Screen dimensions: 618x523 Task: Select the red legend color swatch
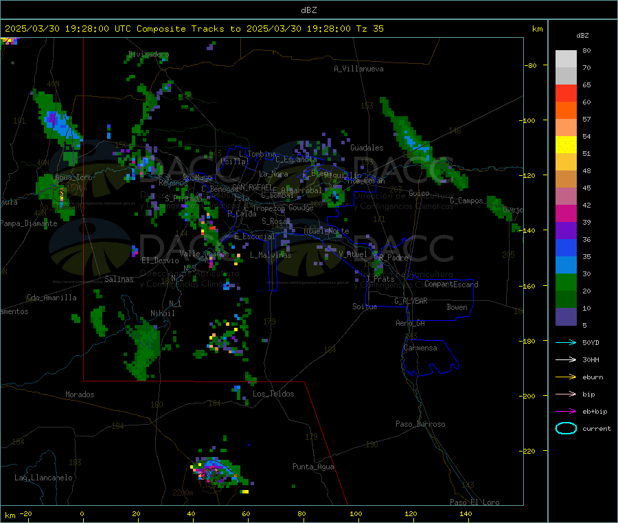point(566,93)
